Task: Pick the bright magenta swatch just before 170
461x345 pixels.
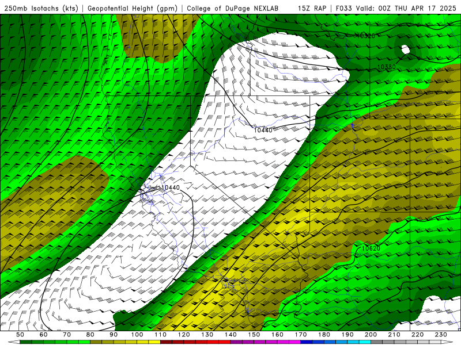Action: point(294,341)
